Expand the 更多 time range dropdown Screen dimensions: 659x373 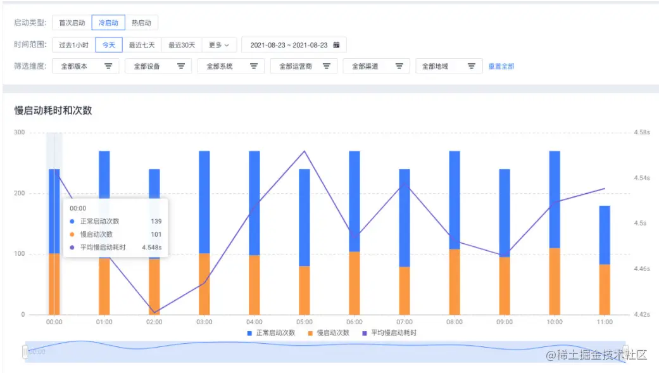(x=219, y=45)
